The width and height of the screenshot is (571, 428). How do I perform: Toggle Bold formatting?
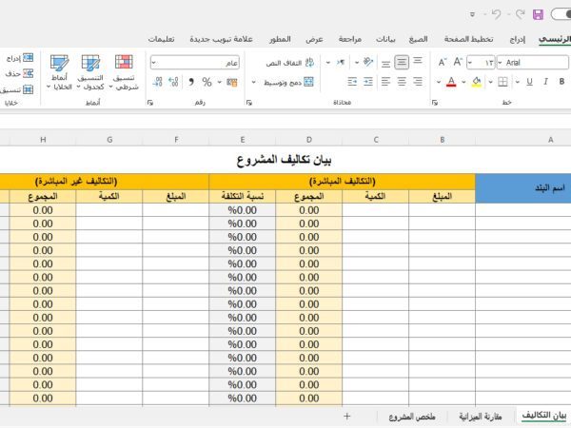click(561, 82)
